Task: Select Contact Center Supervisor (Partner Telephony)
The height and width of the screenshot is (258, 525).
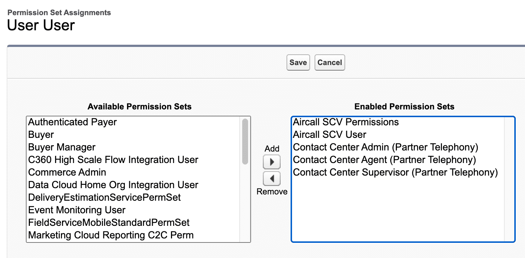Action: [395, 172]
